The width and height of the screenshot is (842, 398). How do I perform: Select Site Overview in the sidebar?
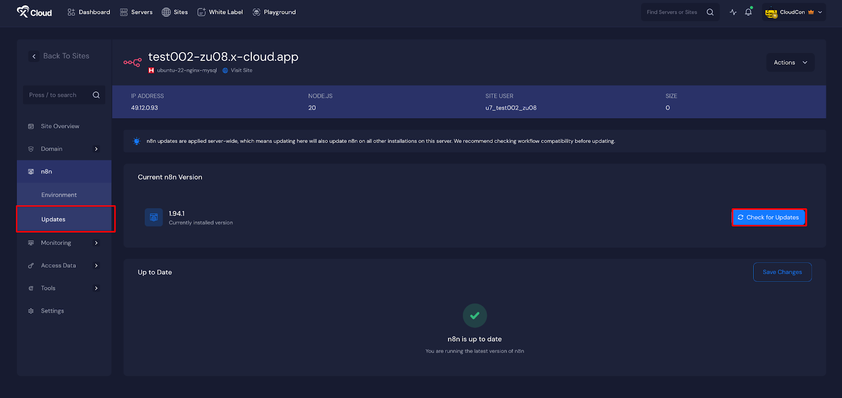click(60, 126)
